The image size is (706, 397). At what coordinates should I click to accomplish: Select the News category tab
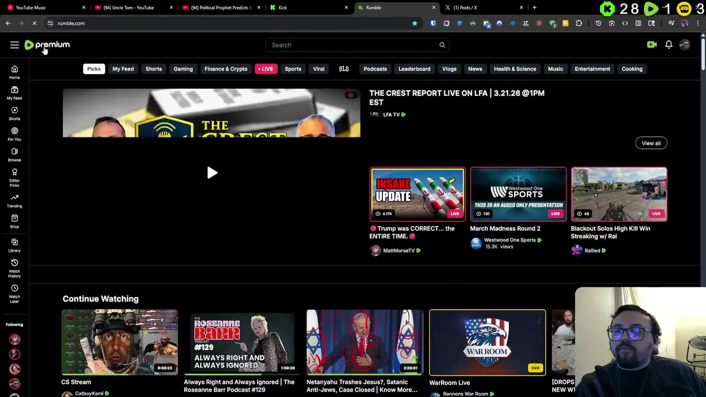pyautogui.click(x=475, y=69)
